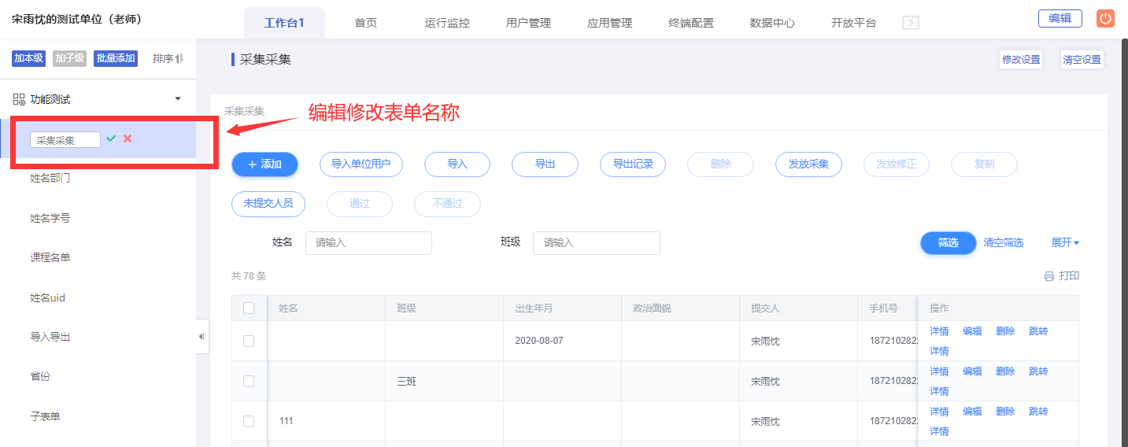The width and height of the screenshot is (1128, 447).
Task: Open the 数据中心 tab
Action: [772, 23]
